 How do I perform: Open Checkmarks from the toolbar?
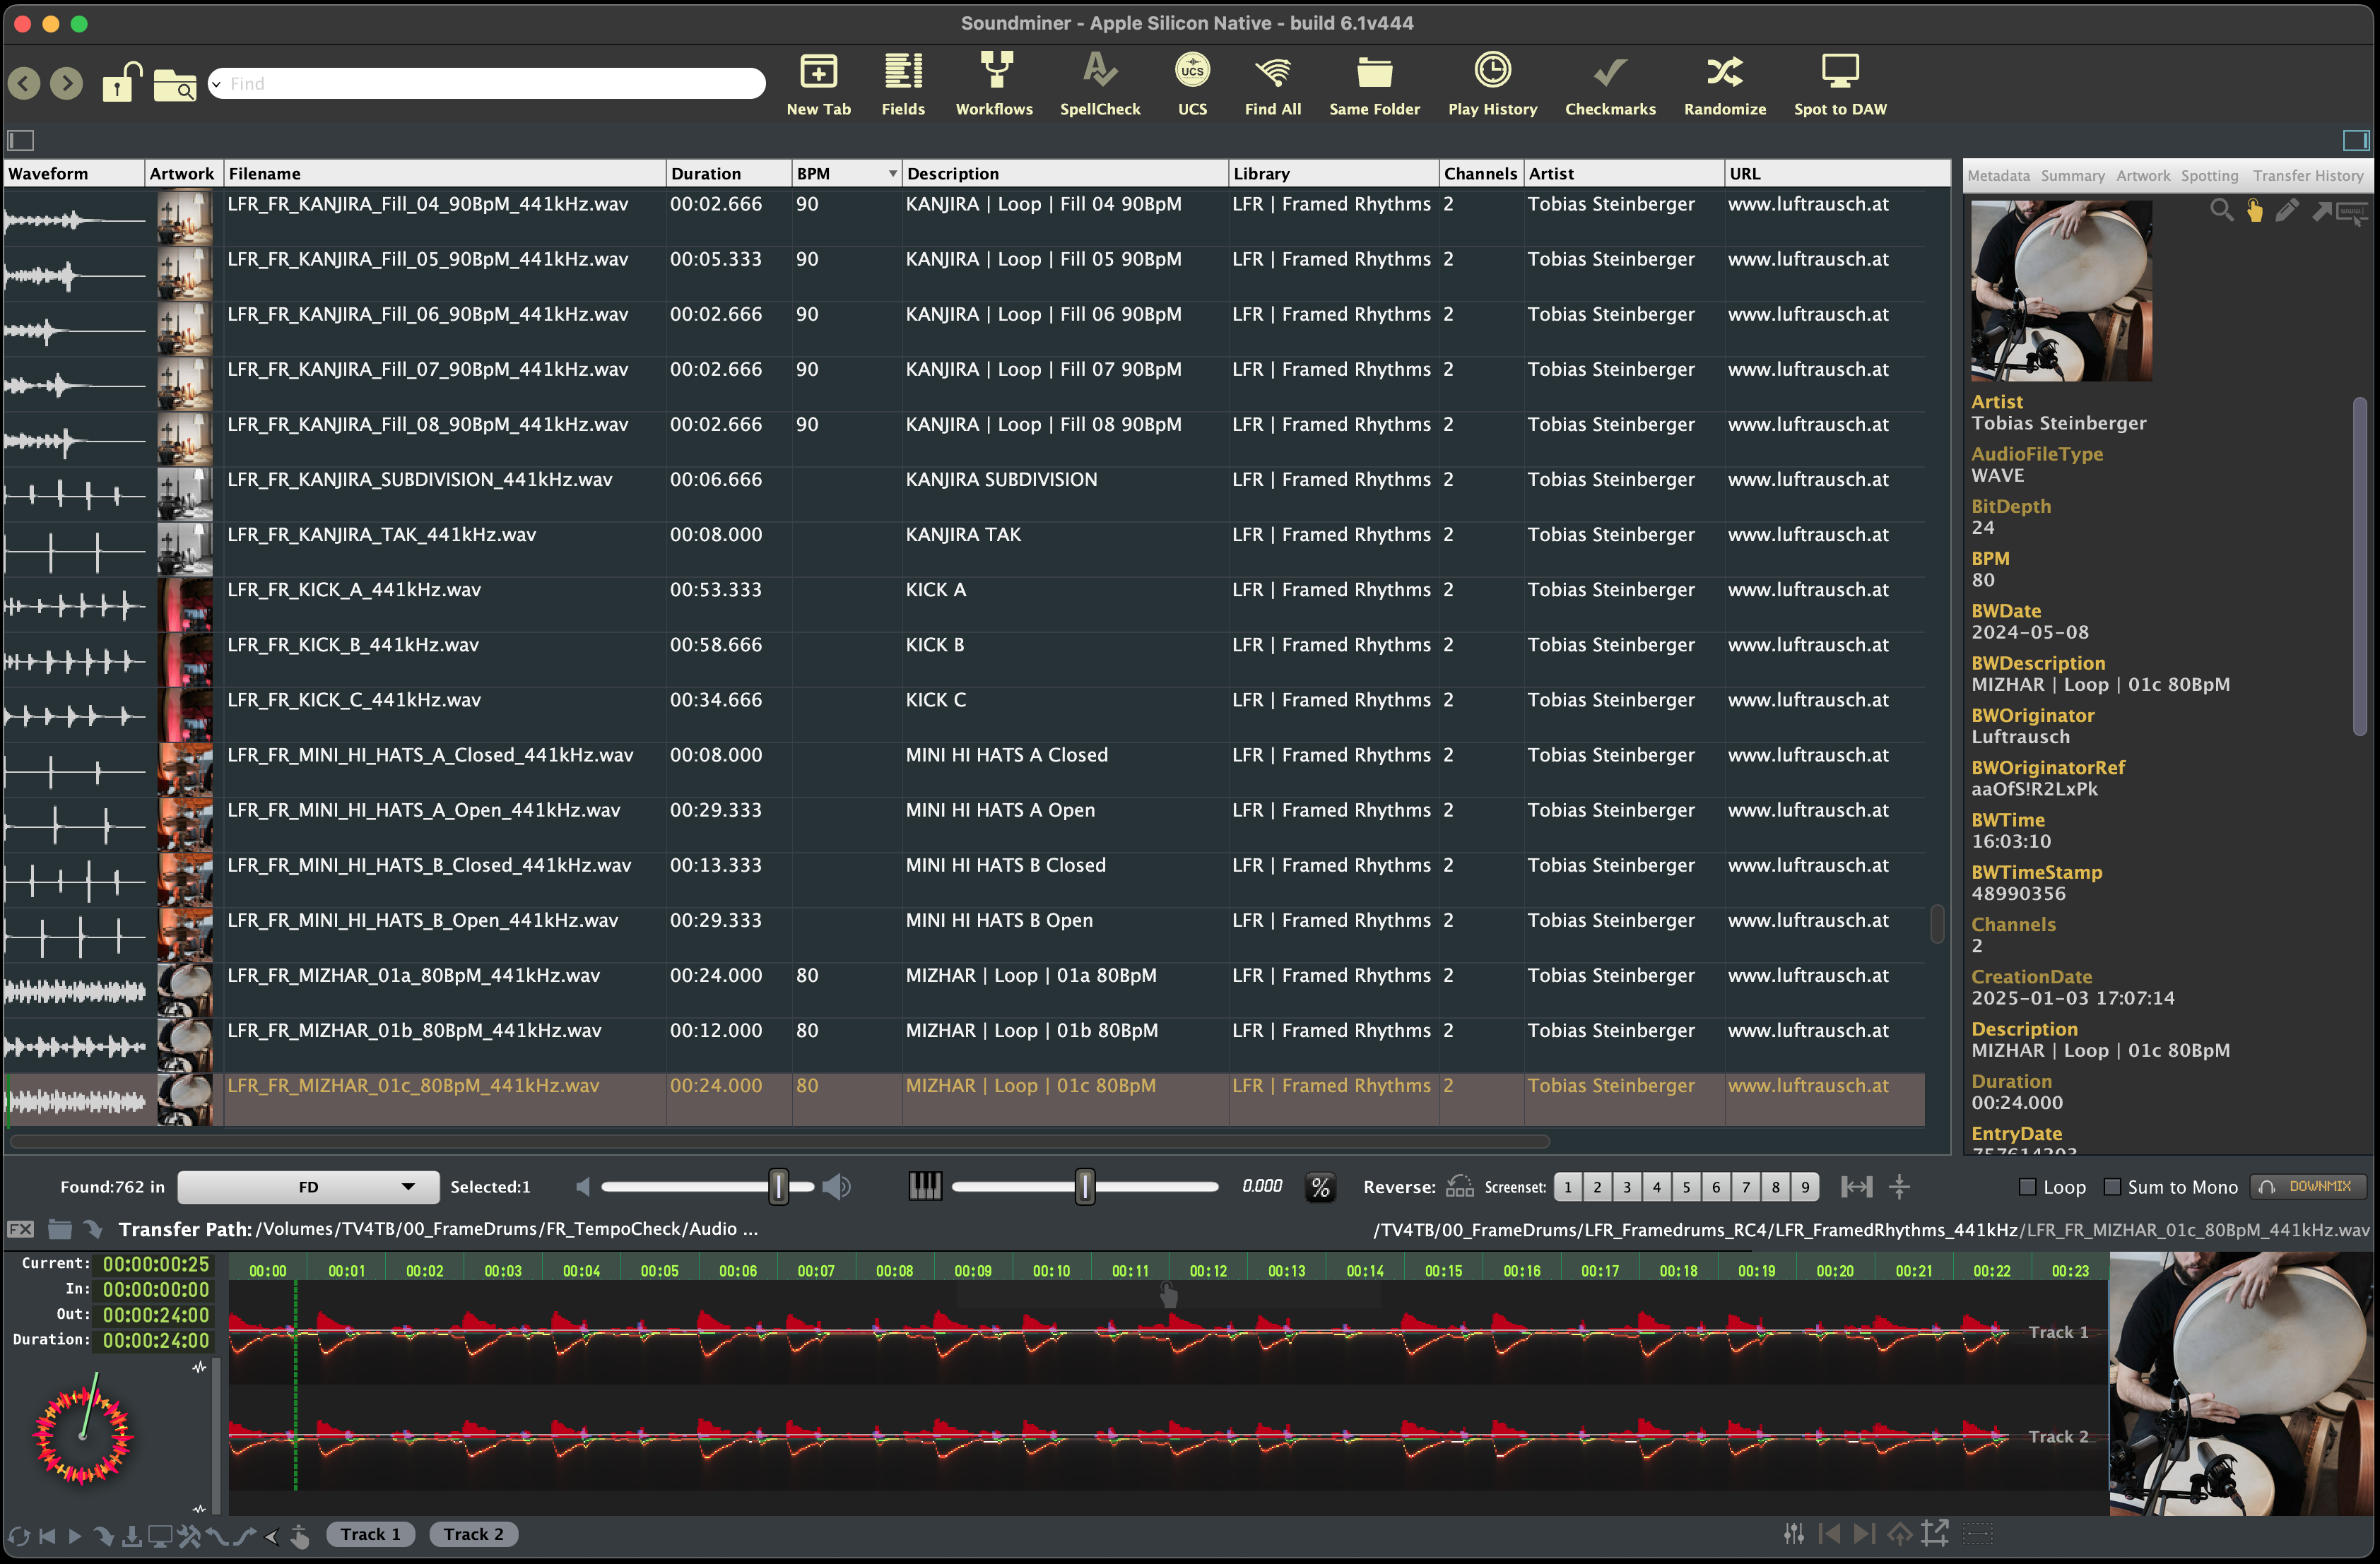tap(1610, 84)
